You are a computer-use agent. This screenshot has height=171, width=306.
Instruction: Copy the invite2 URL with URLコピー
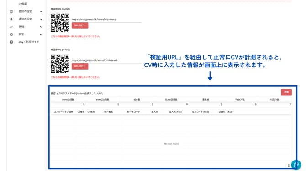[80, 66]
